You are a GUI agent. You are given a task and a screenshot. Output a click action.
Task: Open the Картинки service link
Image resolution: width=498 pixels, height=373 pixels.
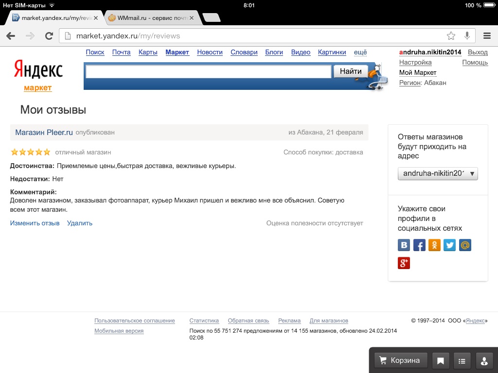point(332,52)
